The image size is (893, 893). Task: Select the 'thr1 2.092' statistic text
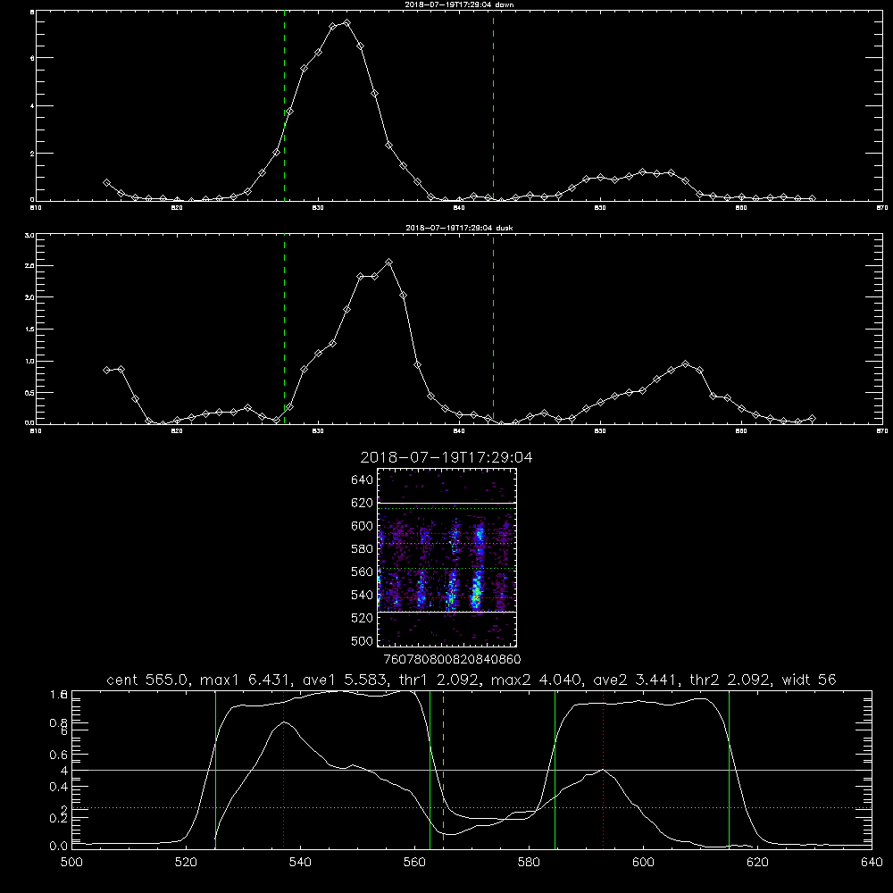point(438,680)
